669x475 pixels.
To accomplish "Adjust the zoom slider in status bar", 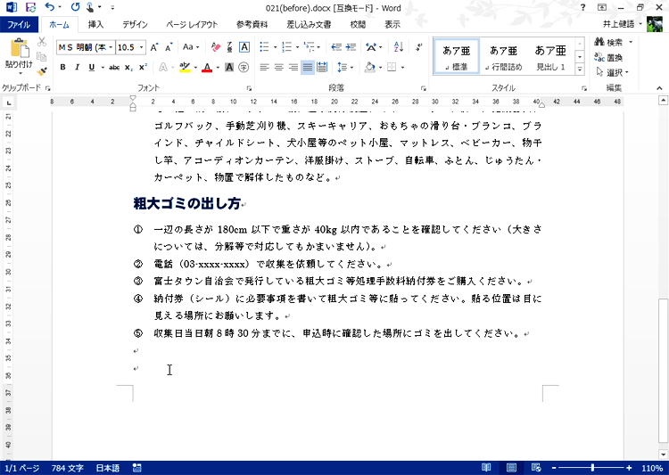I will [x=591, y=468].
